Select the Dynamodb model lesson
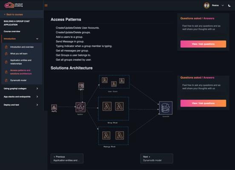This screenshot has width=235, height=170. point(18,80)
